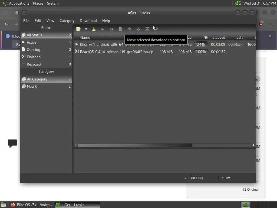The width and height of the screenshot is (277, 208).
Task: Open the Firefox hamburger menu
Action: click(x=270, y=24)
